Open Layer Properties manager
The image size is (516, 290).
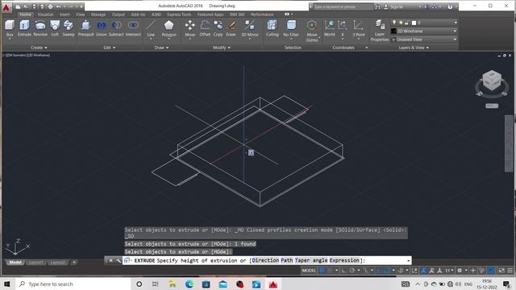coord(380,31)
